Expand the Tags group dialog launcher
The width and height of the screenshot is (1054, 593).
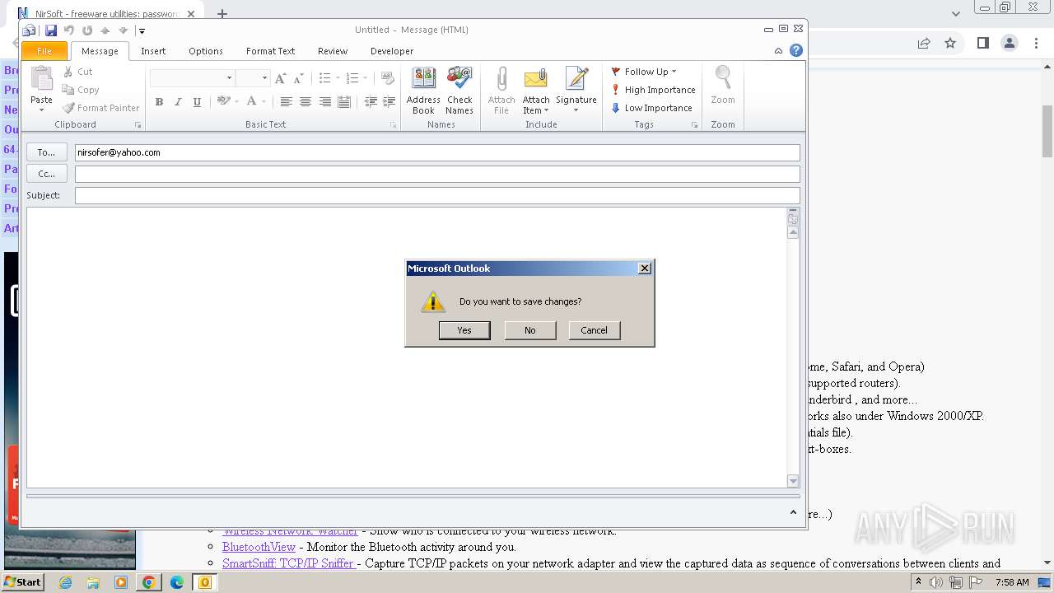(695, 125)
